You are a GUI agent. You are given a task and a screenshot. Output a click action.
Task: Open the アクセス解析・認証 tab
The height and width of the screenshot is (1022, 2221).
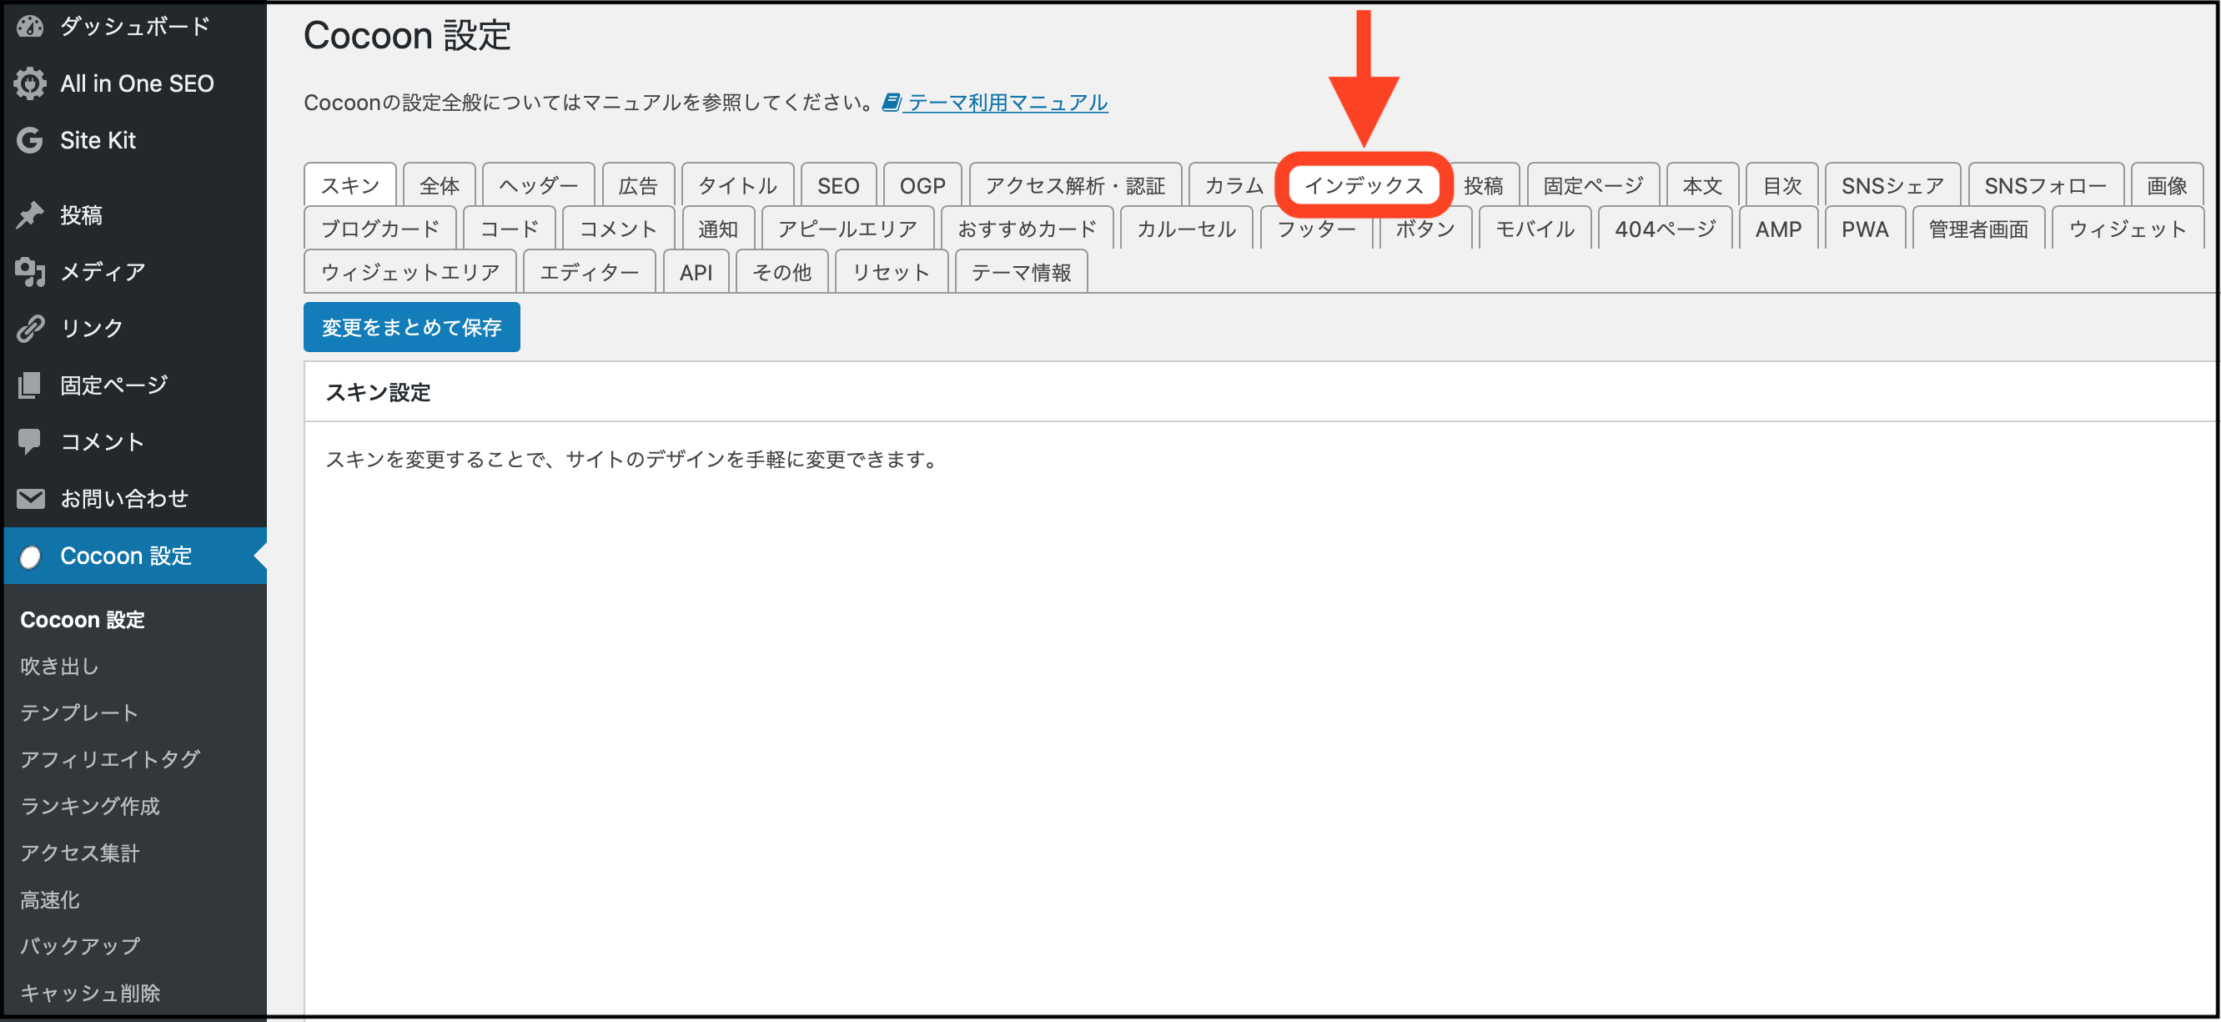tap(1075, 184)
